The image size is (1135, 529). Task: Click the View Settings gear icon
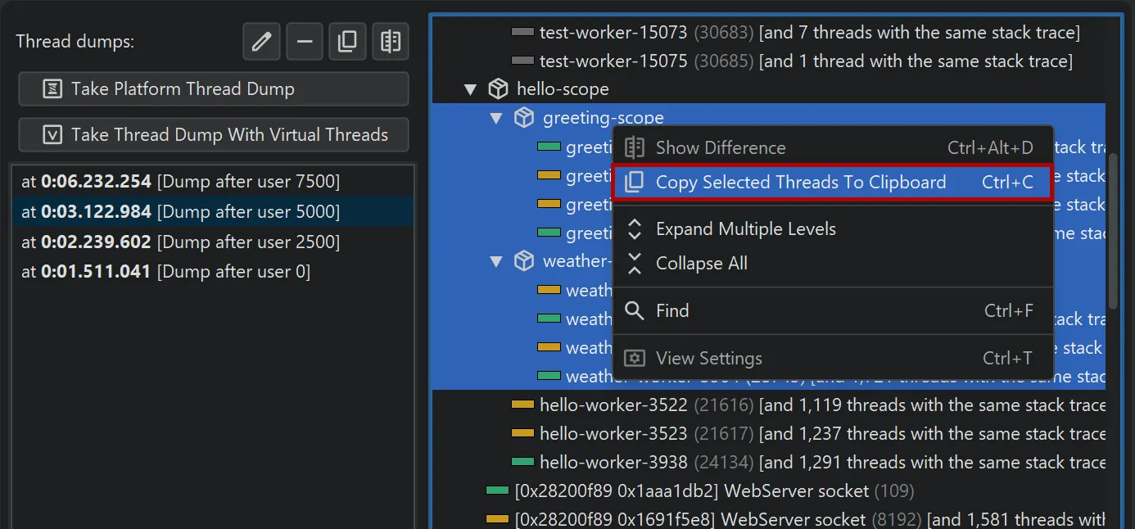pyautogui.click(x=635, y=359)
